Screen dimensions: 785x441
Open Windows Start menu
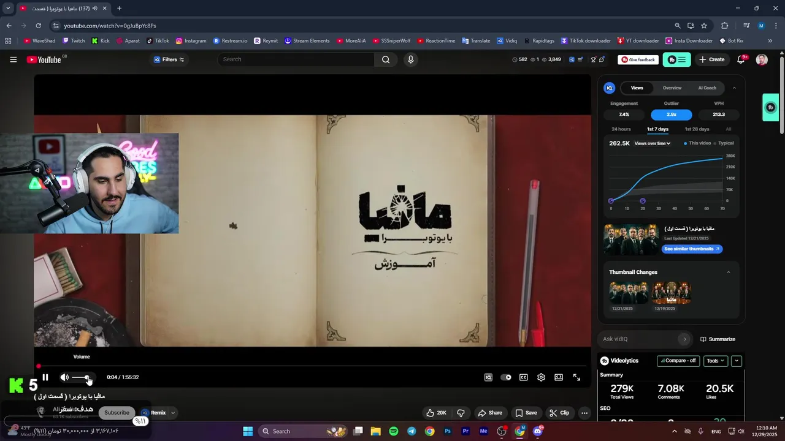click(248, 431)
